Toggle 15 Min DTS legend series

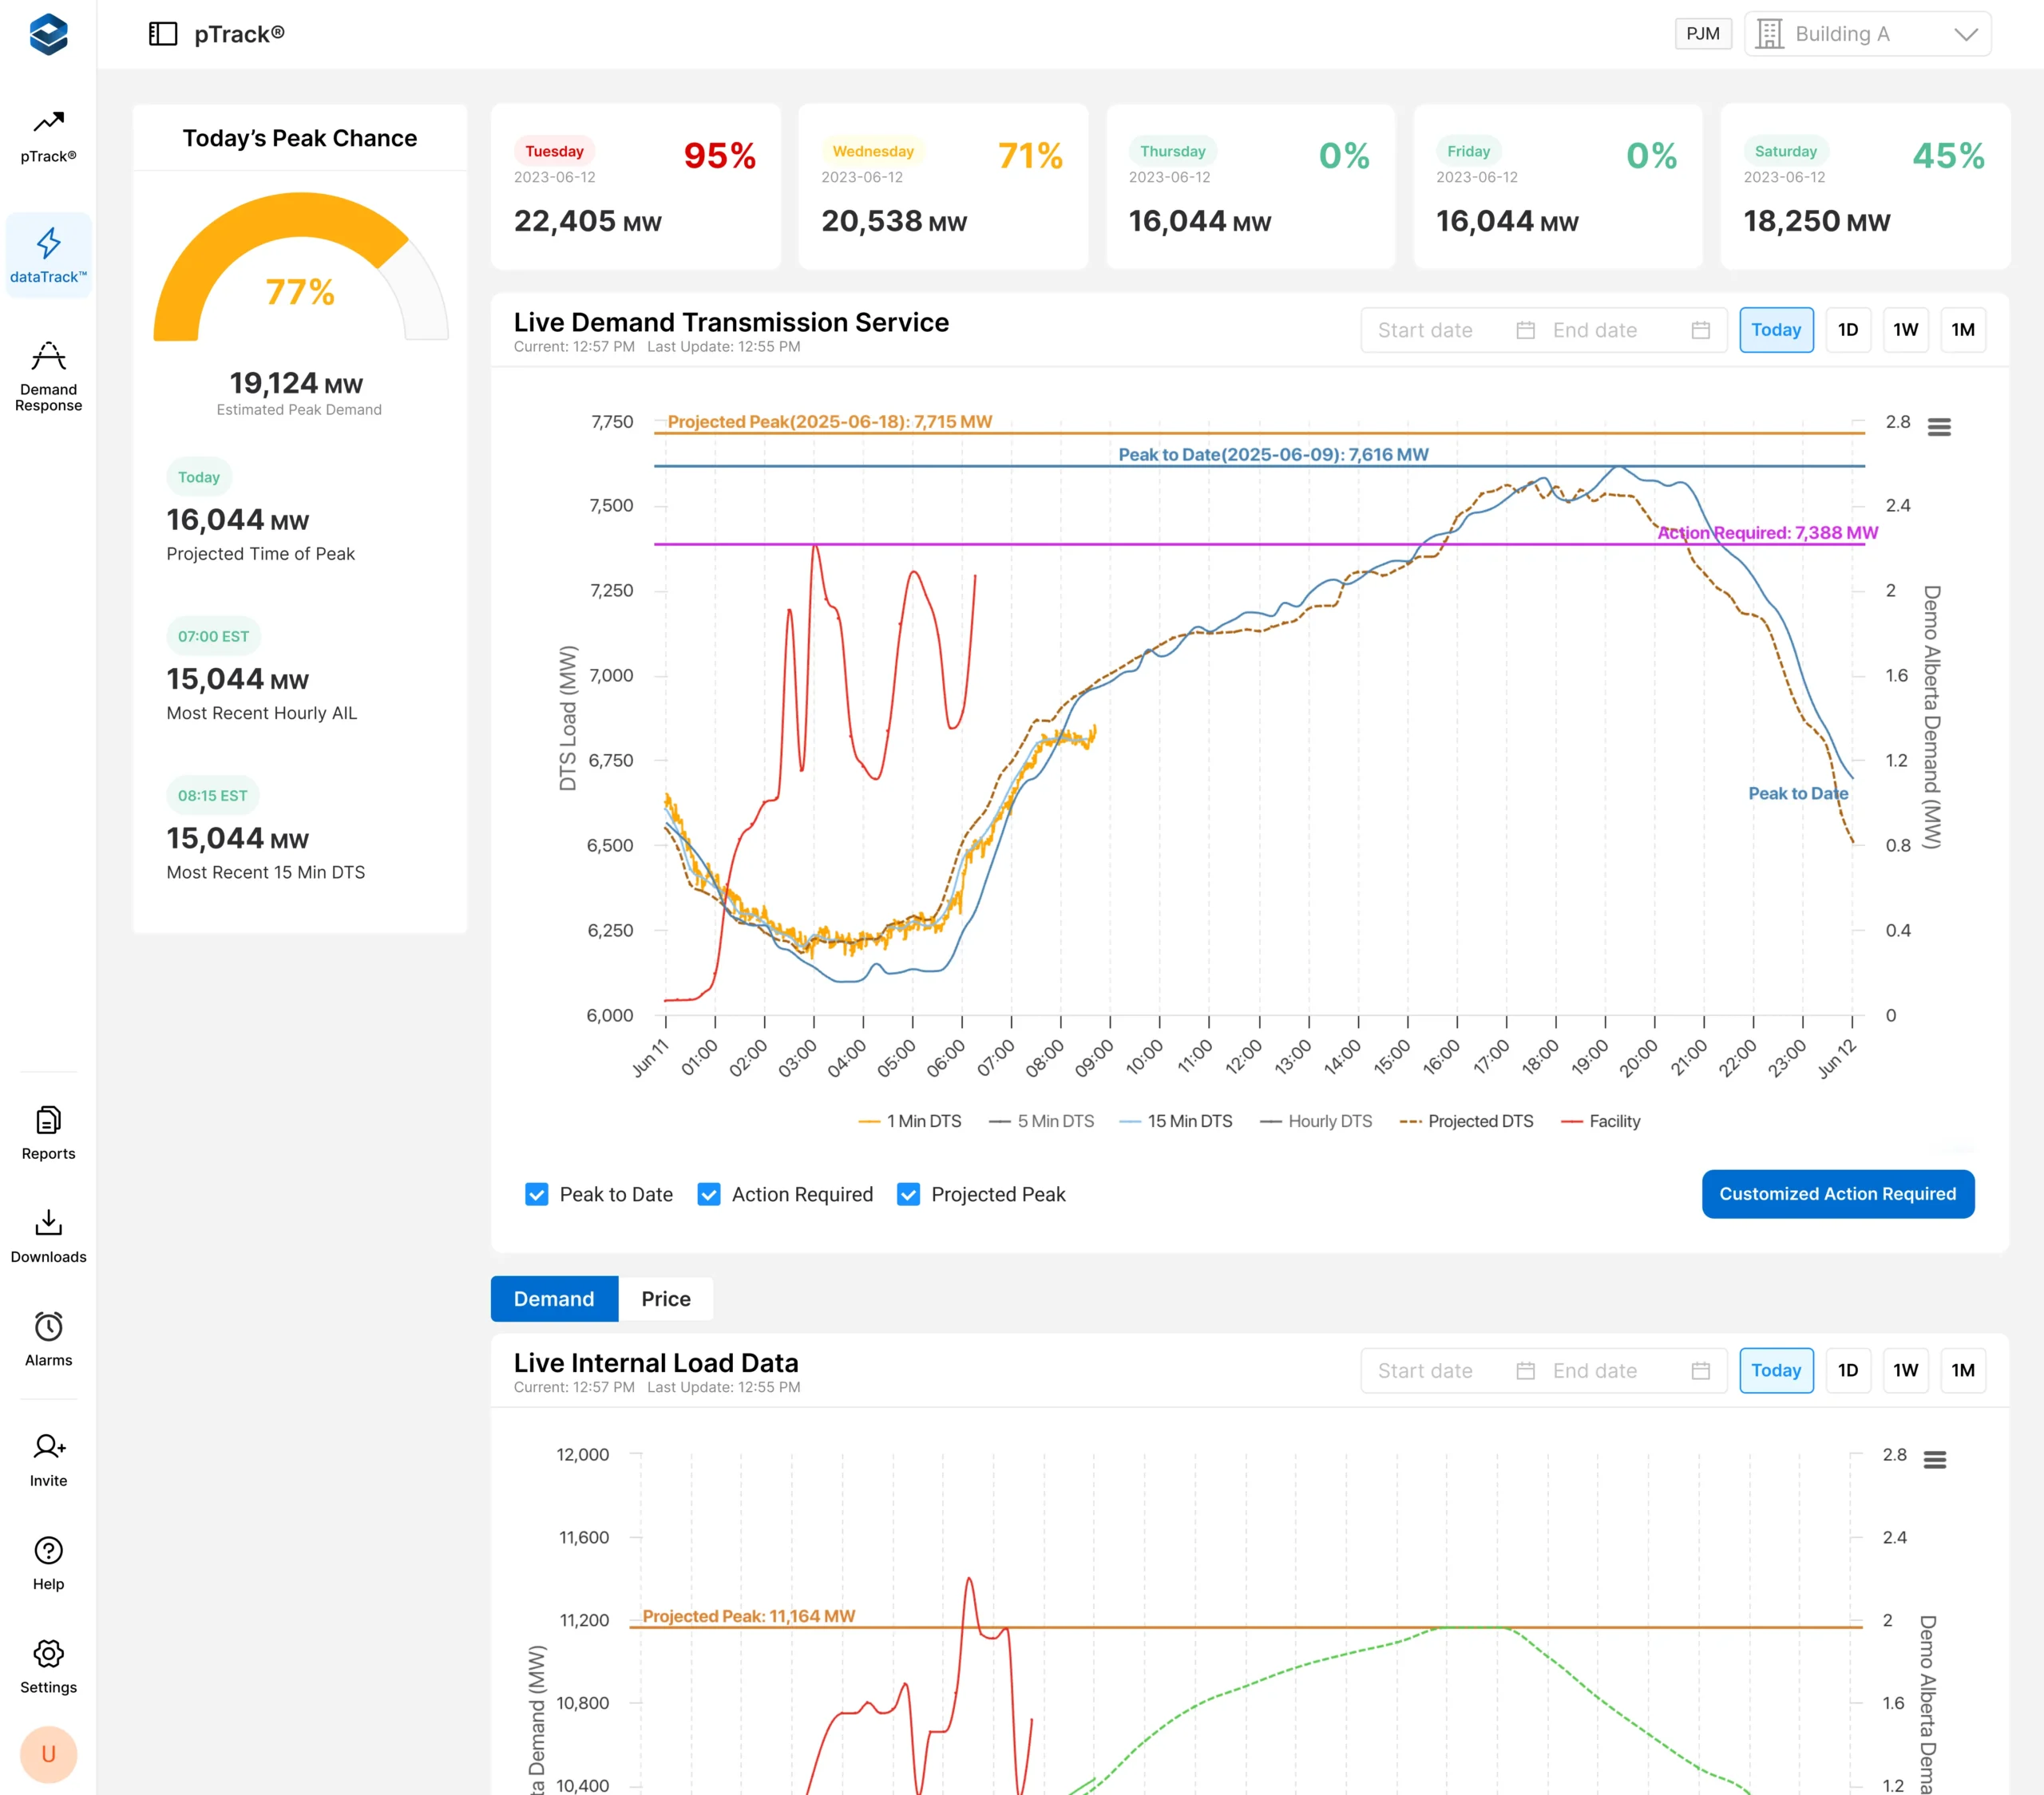[1175, 1121]
